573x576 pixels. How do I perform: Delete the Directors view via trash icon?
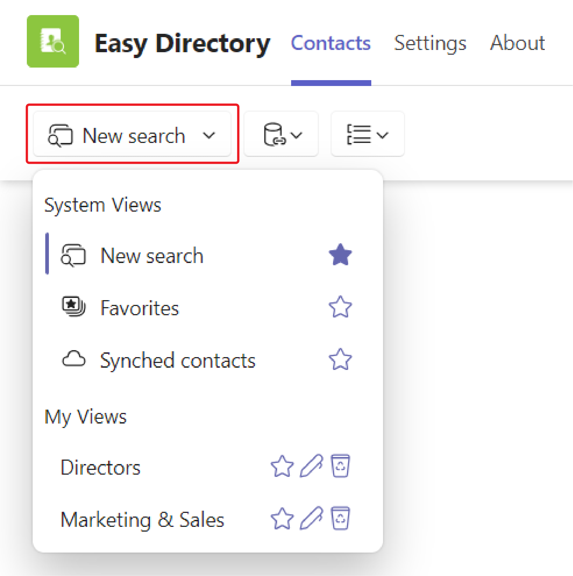(340, 466)
